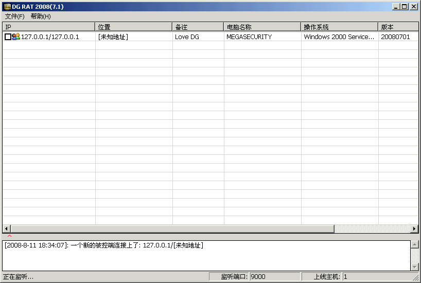Click the users icon in the 127.0.0.1 row
421x283 pixels.
pos(16,37)
